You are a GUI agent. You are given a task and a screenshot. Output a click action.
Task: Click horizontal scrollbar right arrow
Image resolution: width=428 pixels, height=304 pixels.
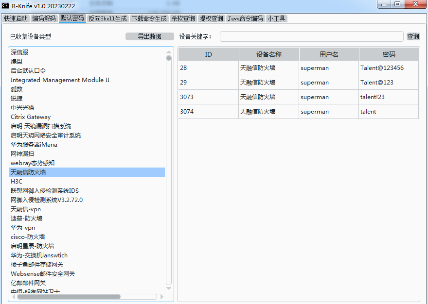coord(161,297)
